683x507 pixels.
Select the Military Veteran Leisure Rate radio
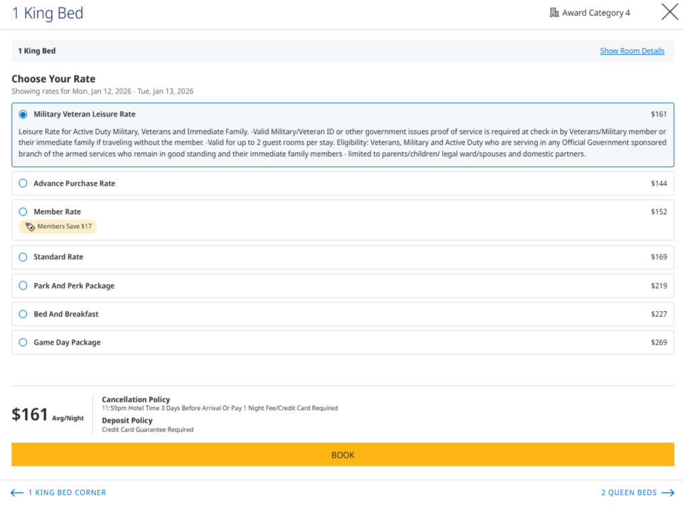click(x=23, y=114)
